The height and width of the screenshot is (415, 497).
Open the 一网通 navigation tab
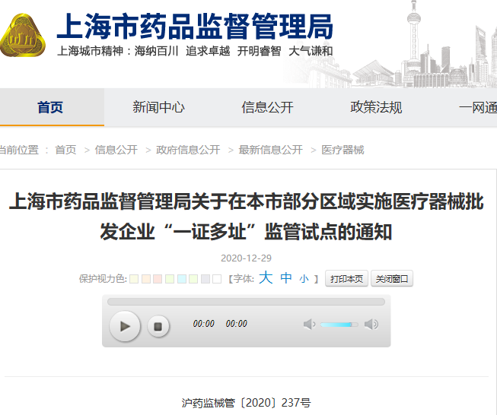click(x=478, y=107)
